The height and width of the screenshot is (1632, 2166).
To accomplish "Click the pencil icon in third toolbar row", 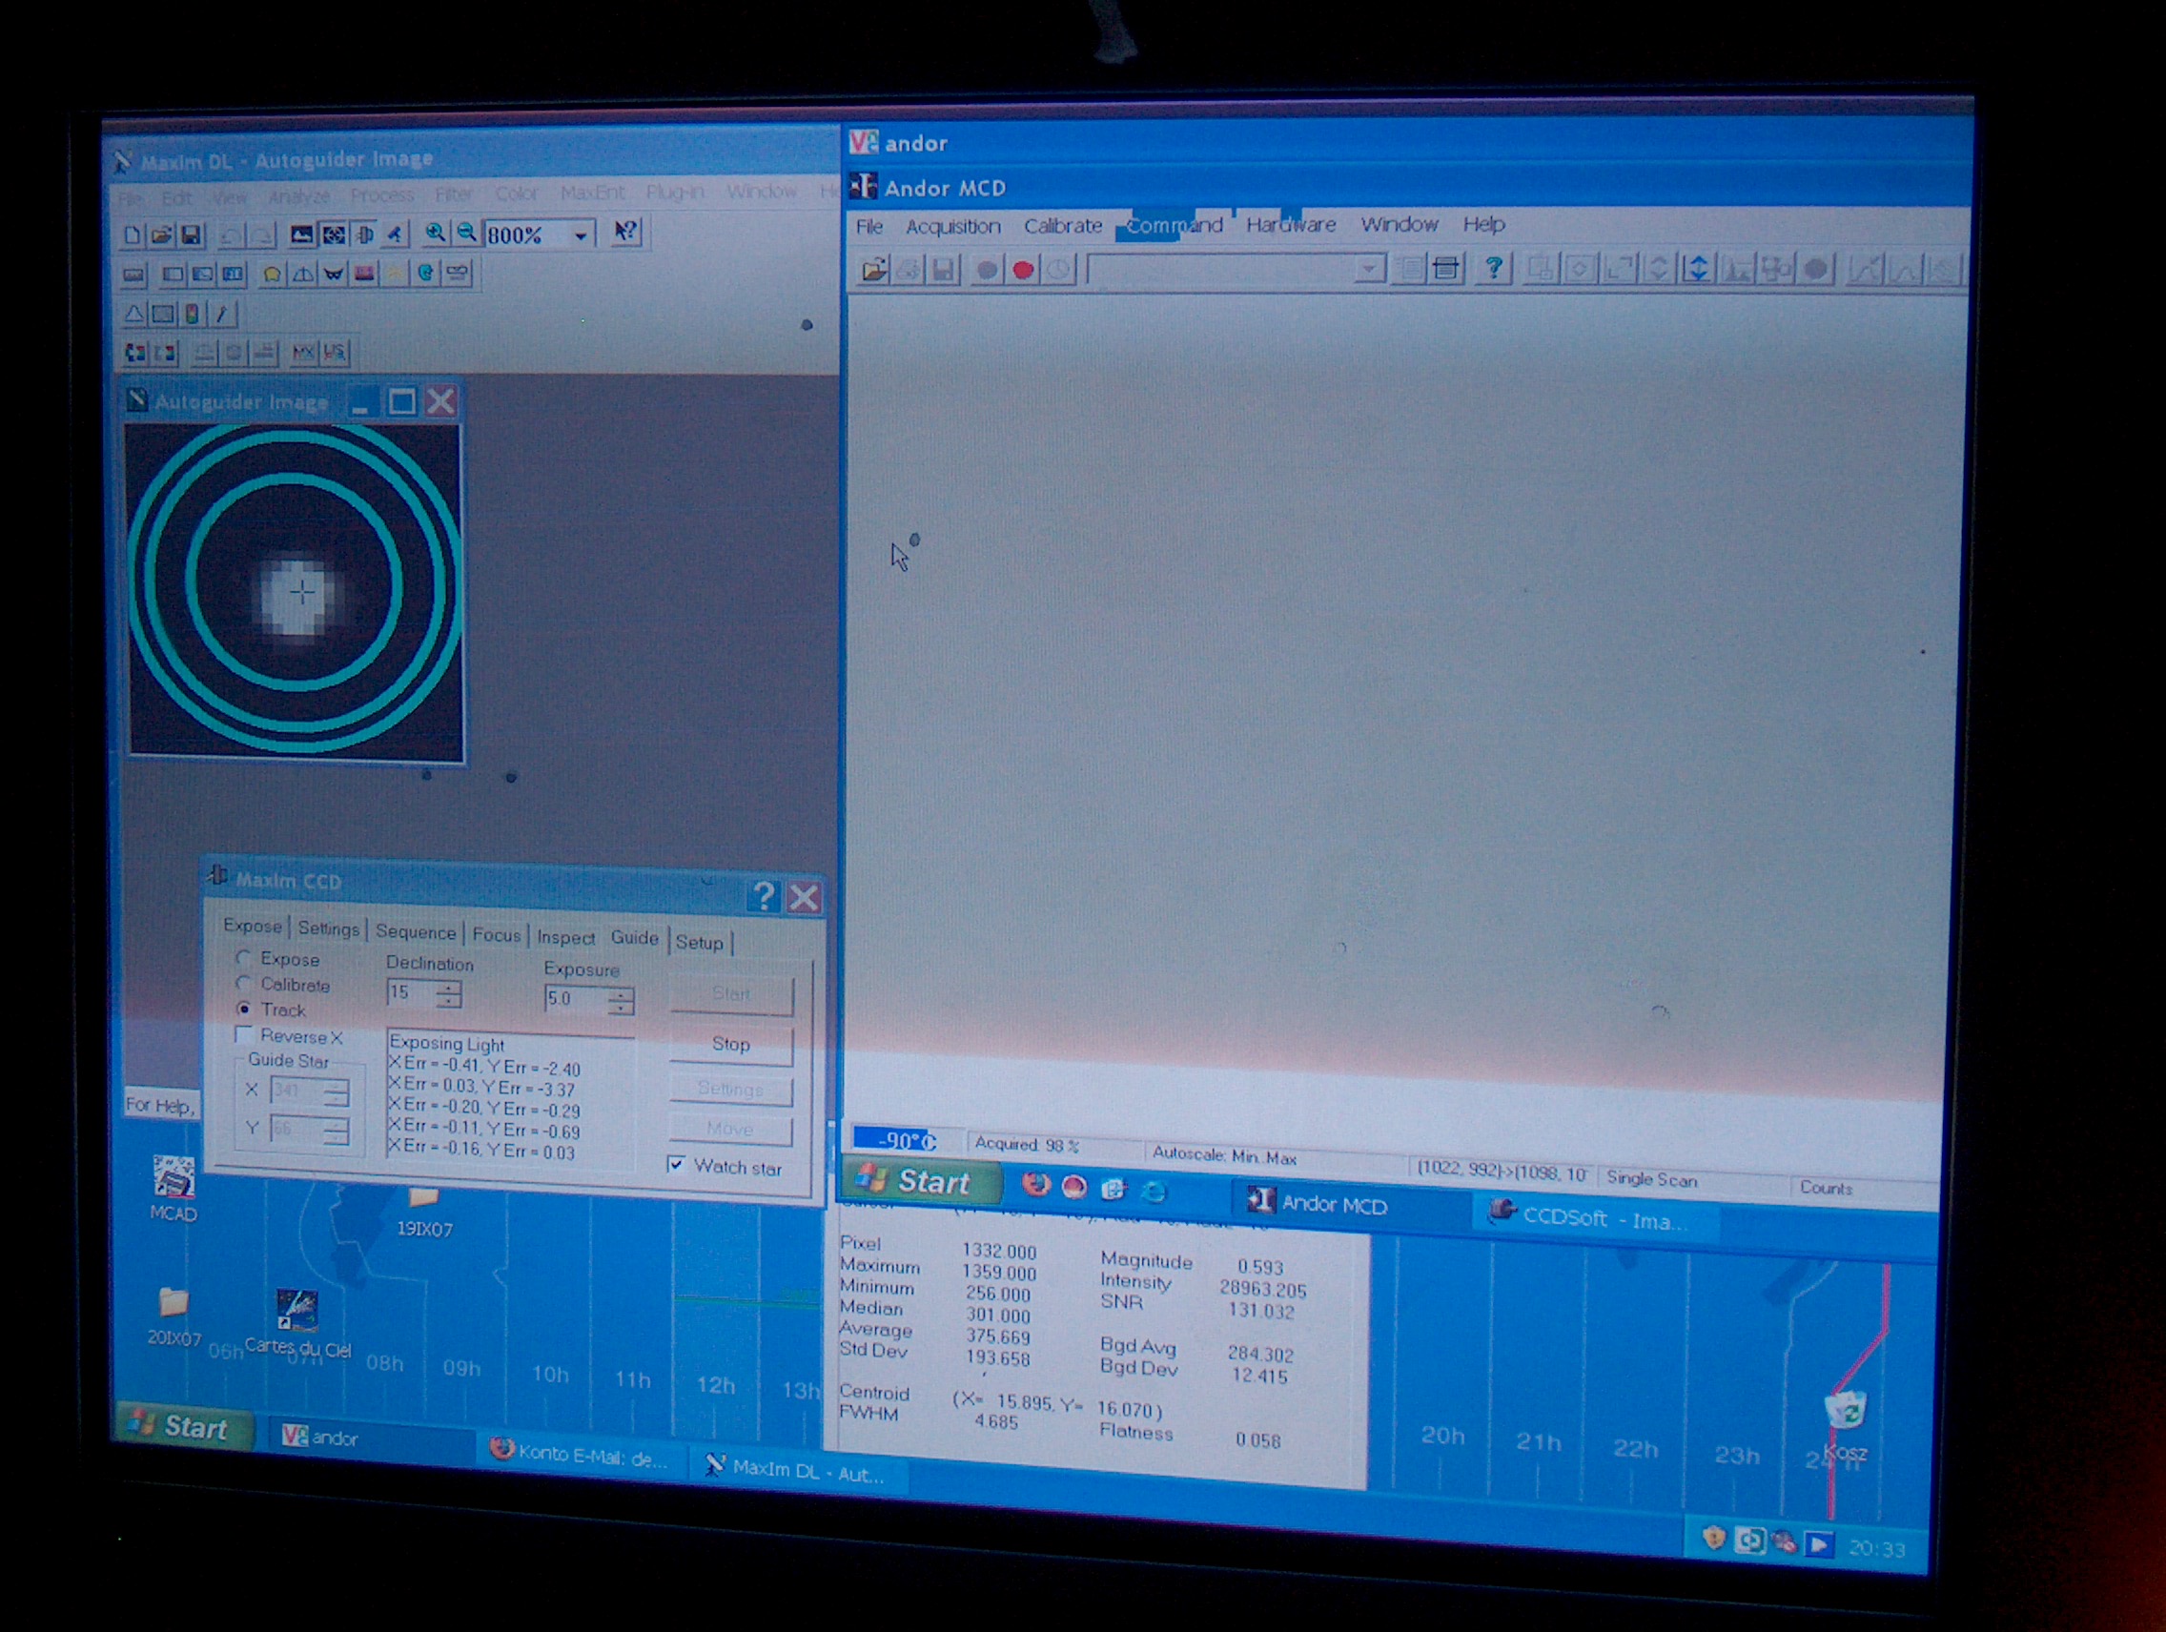I will [222, 314].
